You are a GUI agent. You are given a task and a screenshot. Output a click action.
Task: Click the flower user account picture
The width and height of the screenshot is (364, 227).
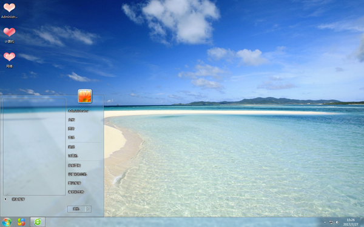85,96
